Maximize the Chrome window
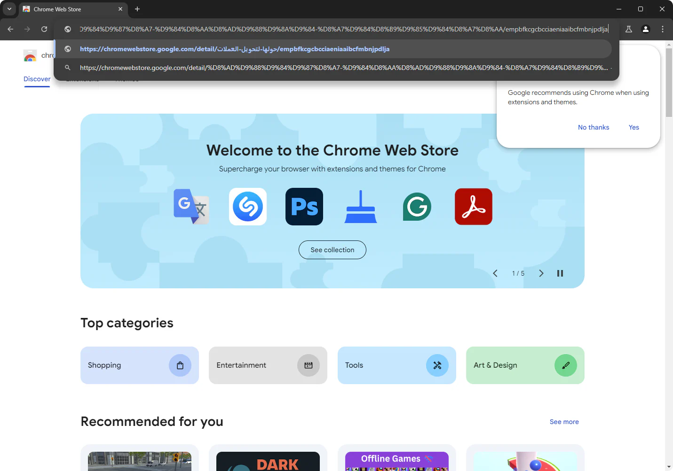The height and width of the screenshot is (471, 673). point(641,9)
